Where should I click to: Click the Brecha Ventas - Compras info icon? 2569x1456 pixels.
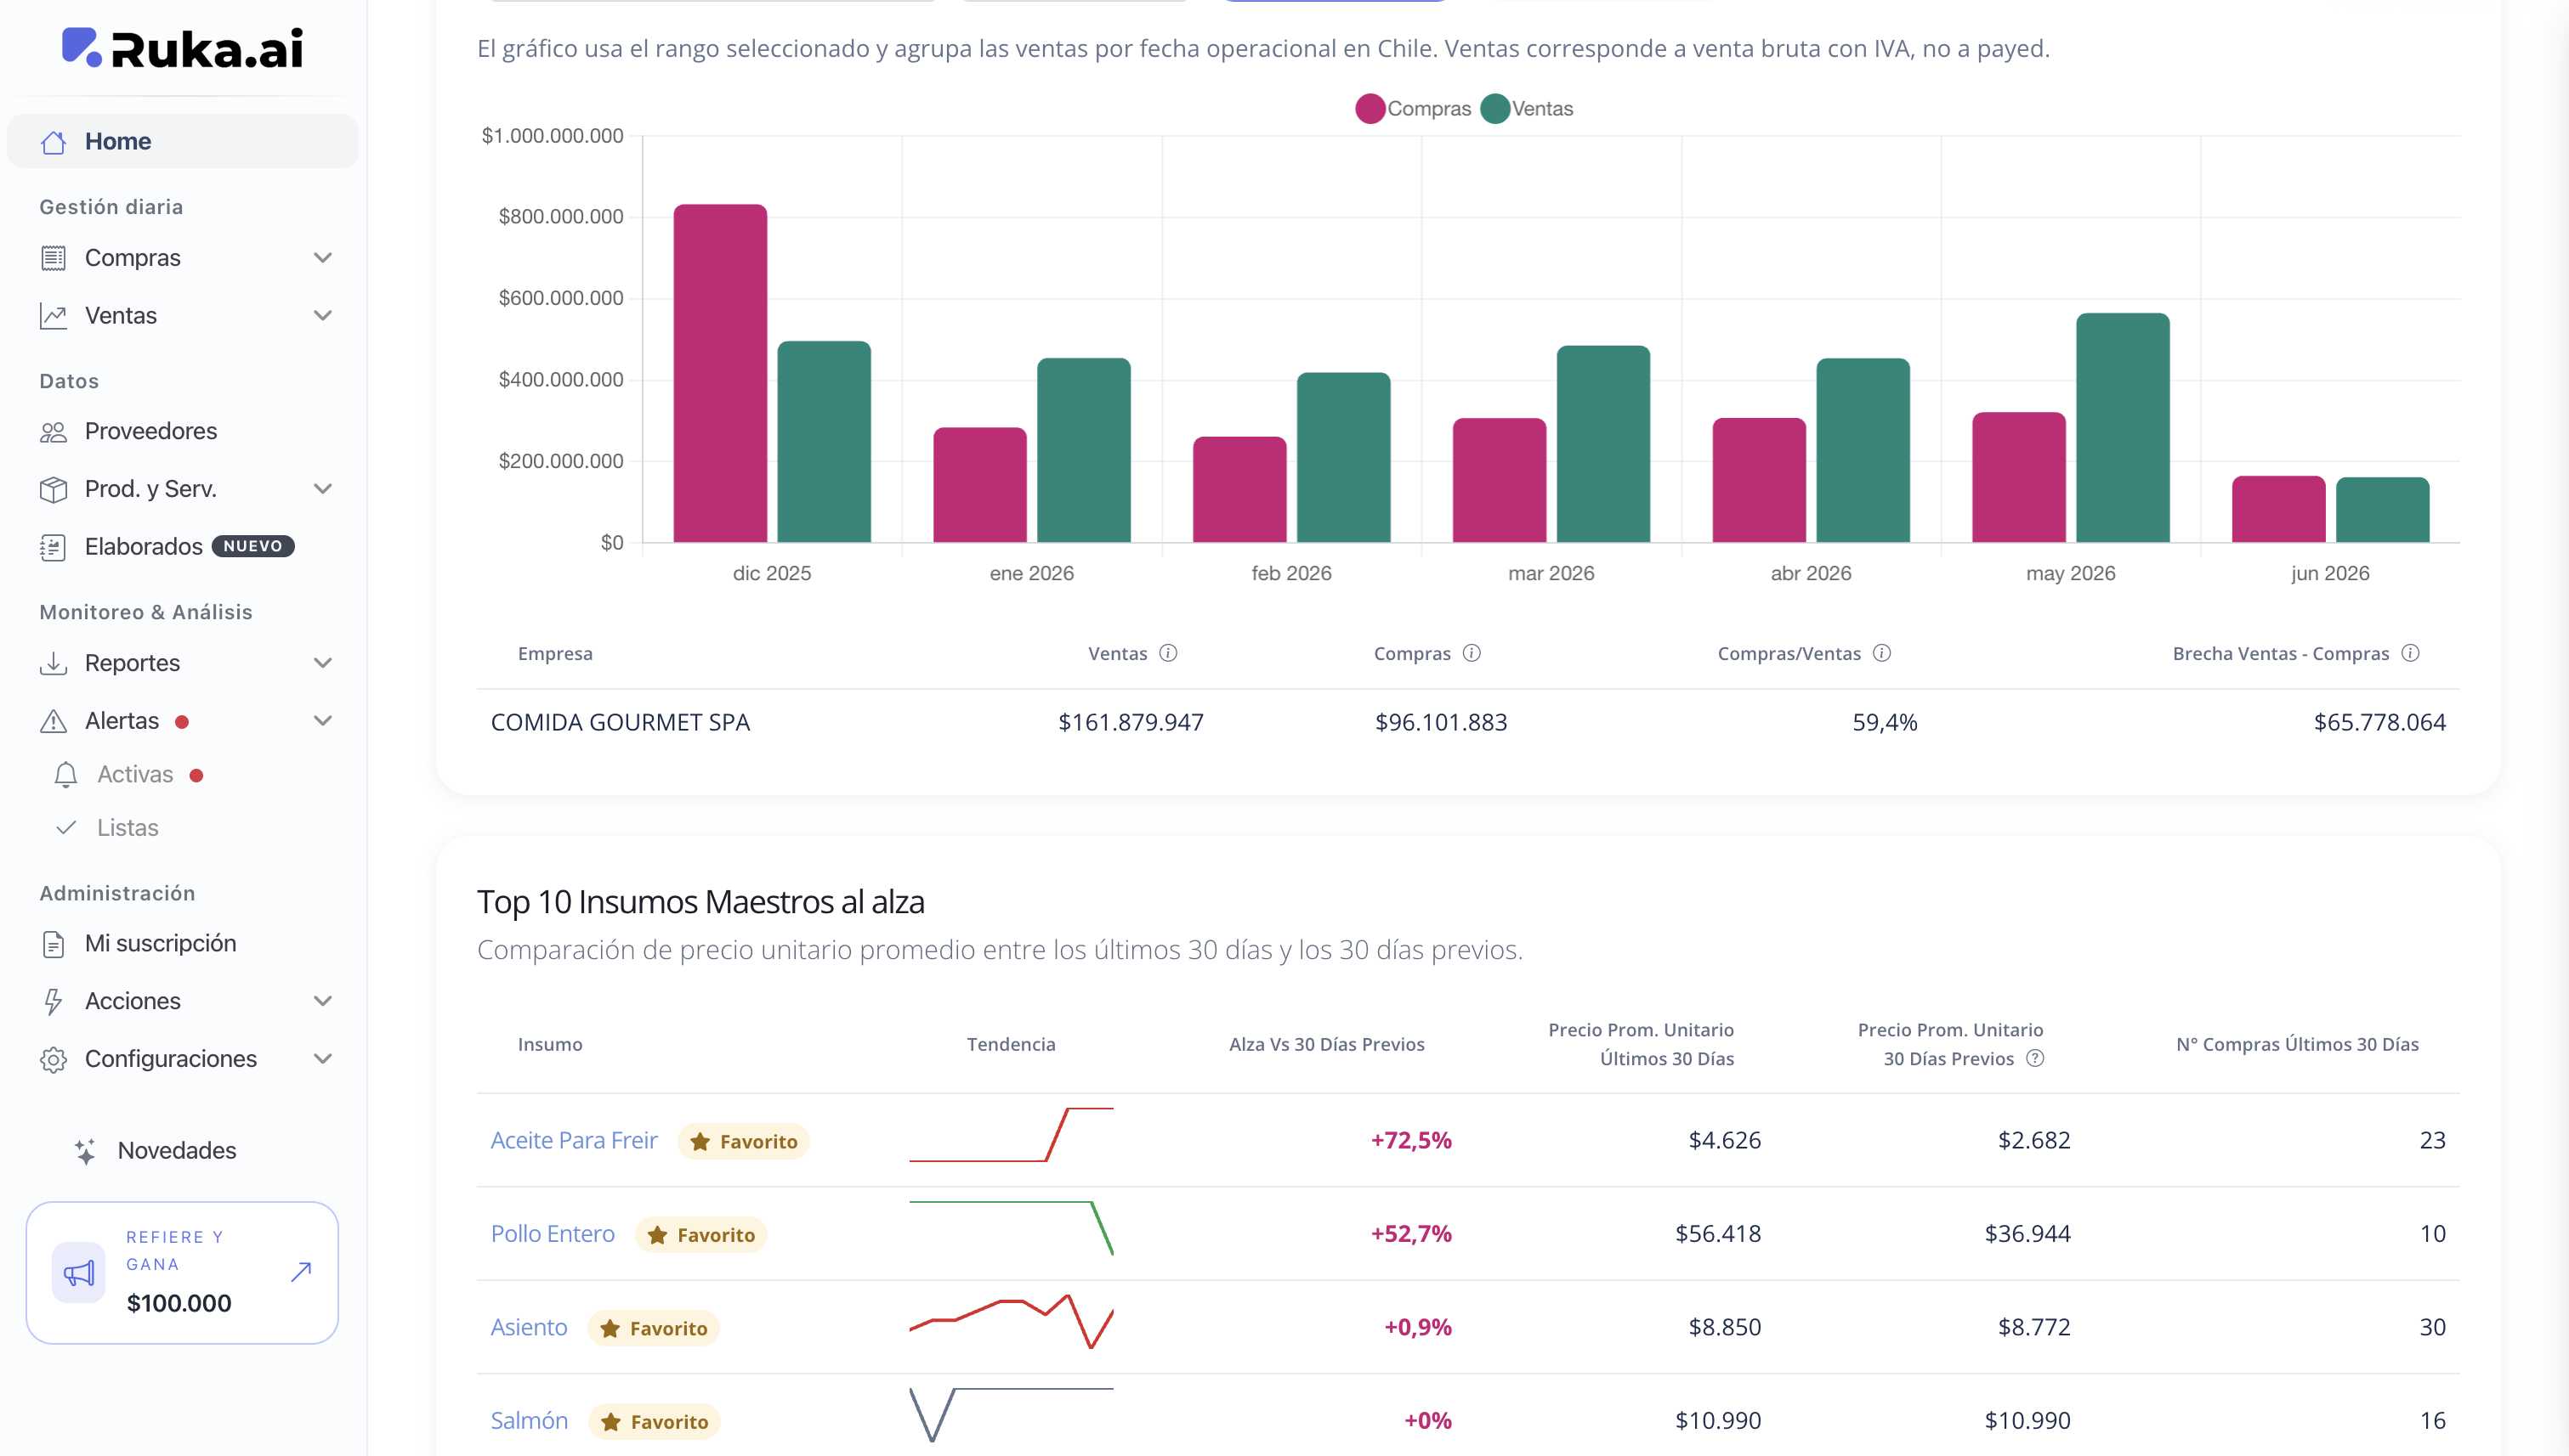[2410, 653]
